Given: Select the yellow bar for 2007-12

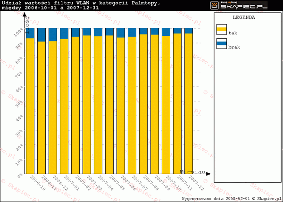Looking at the screenshot, I should [189, 104].
